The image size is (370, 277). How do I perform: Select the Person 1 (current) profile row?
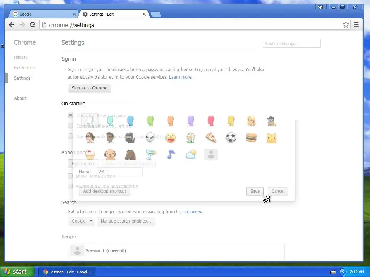[176, 251]
